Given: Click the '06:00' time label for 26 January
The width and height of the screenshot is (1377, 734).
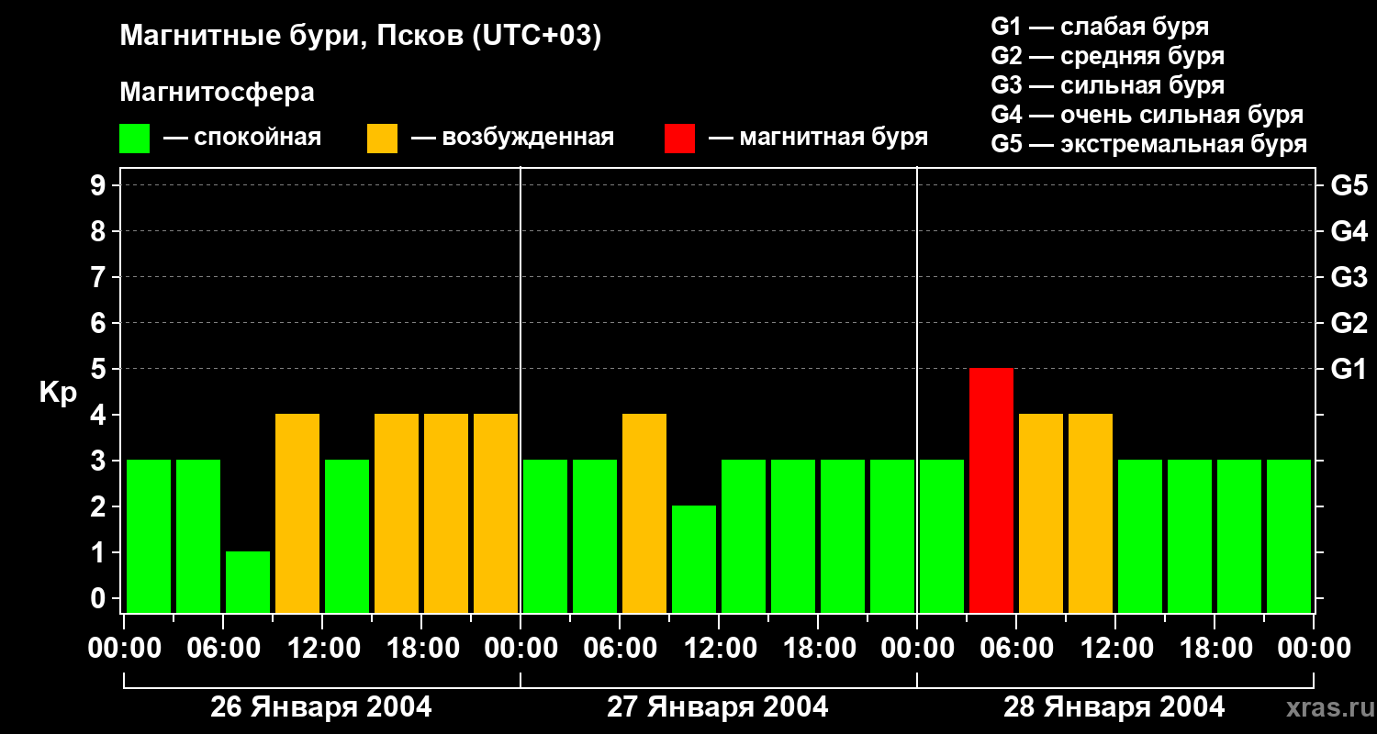Looking at the screenshot, I should pyautogui.click(x=223, y=649).
